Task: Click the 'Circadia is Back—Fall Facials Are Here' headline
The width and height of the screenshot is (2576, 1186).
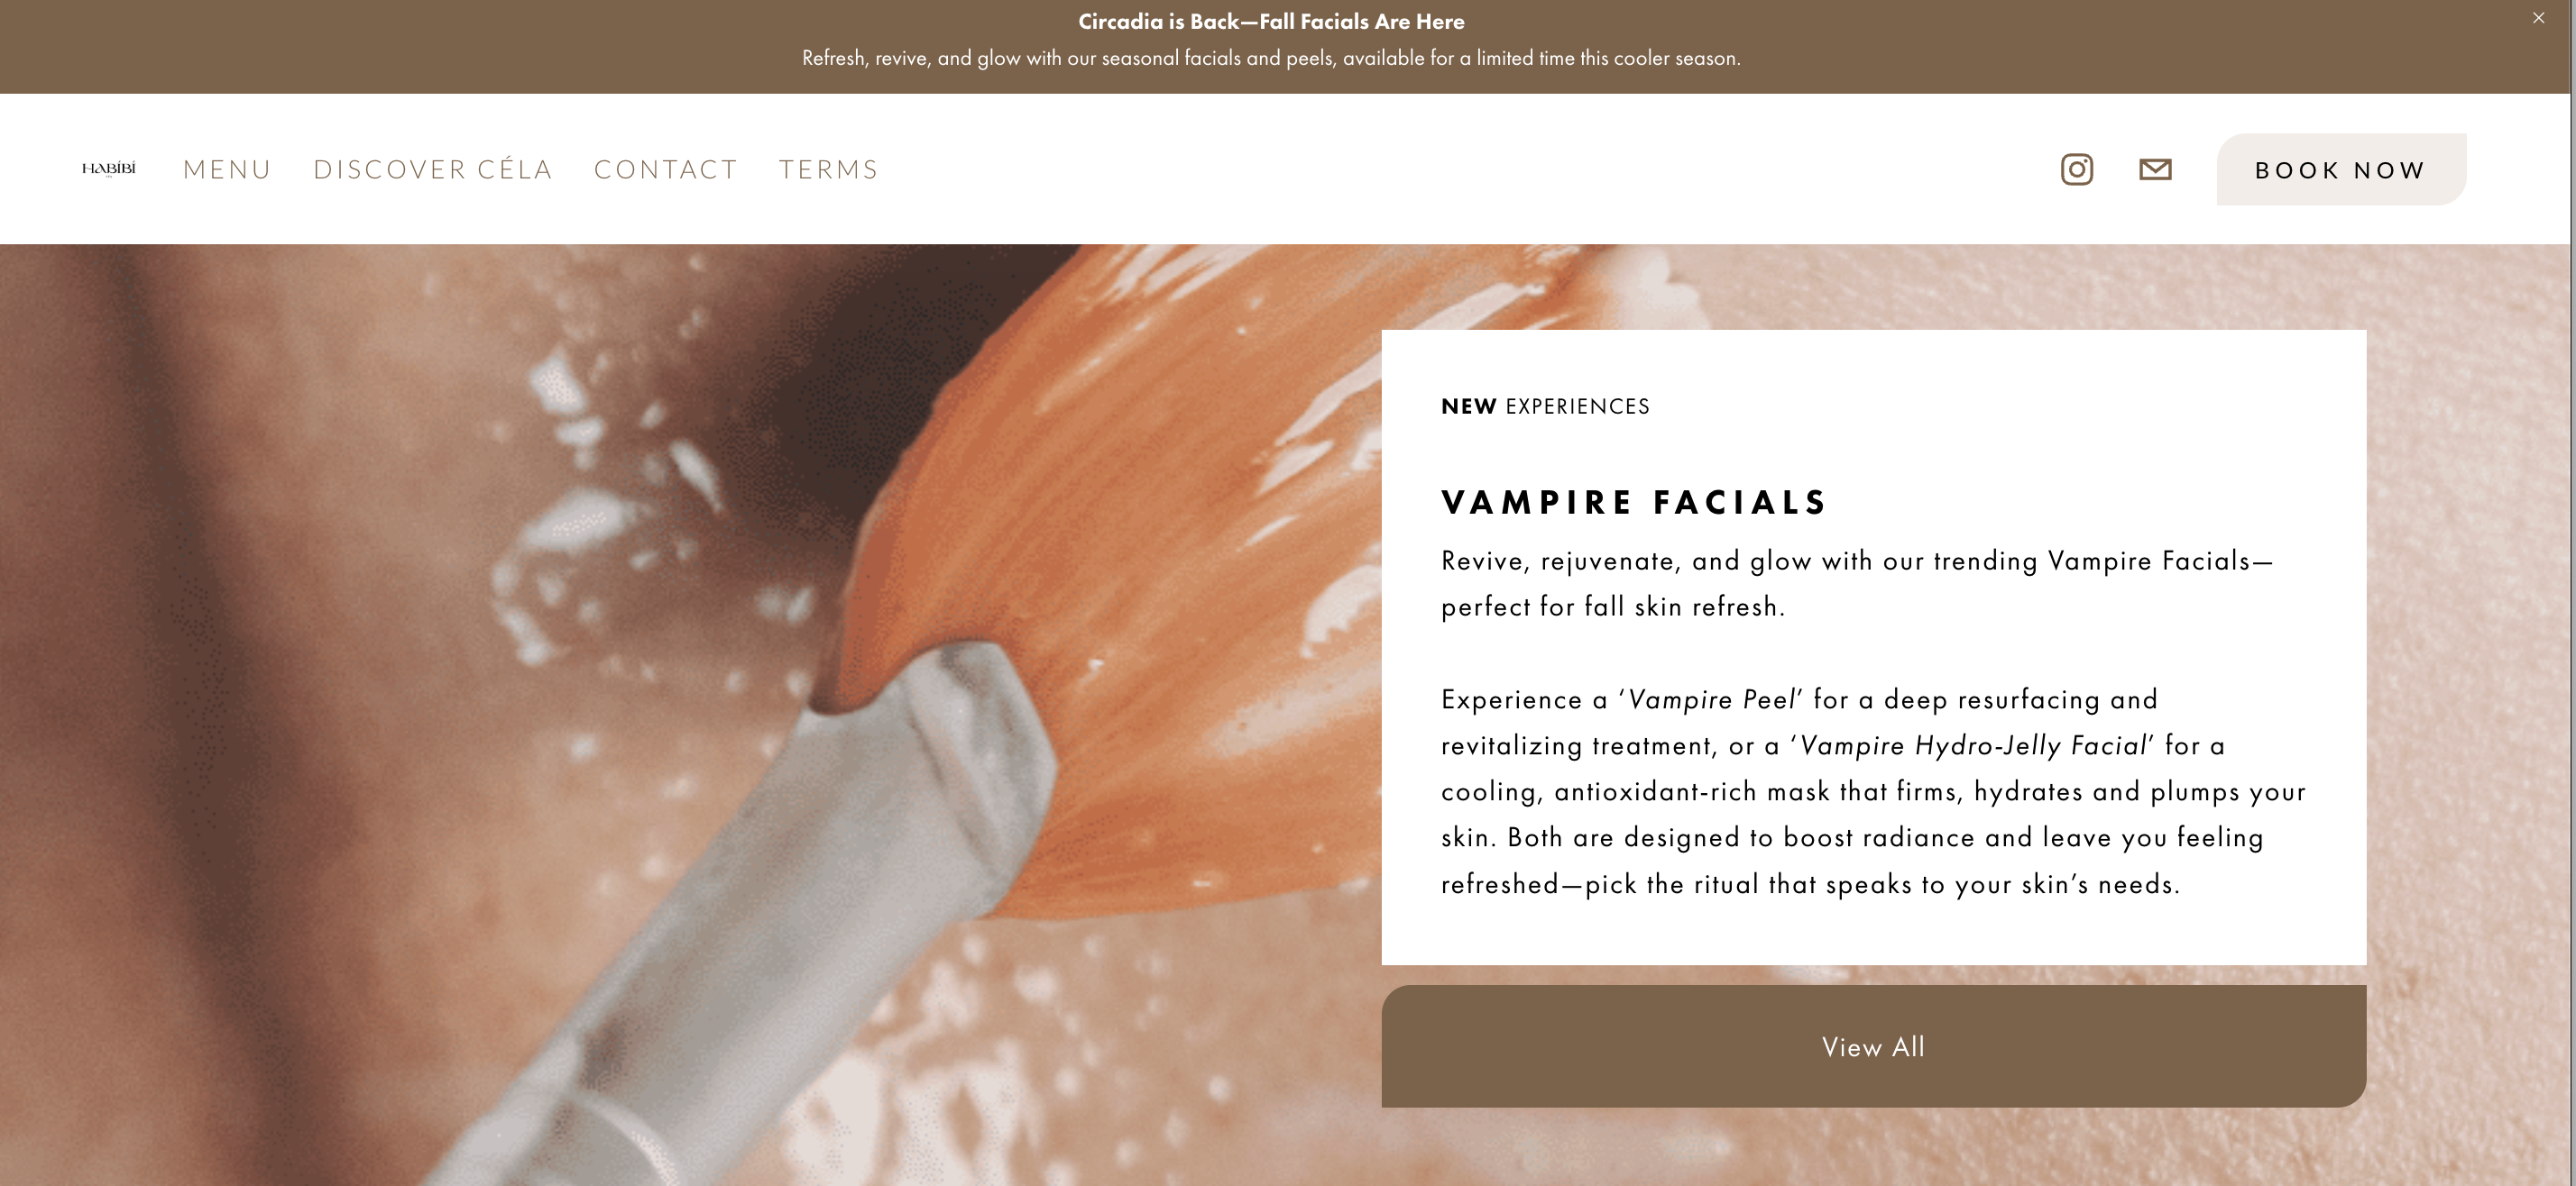Action: pyautogui.click(x=1271, y=22)
